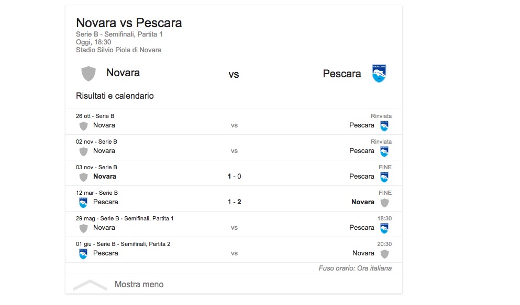This screenshot has width=520, height=305.
Task: Click Novara shield in the 29 mag row
Action: click(x=83, y=228)
